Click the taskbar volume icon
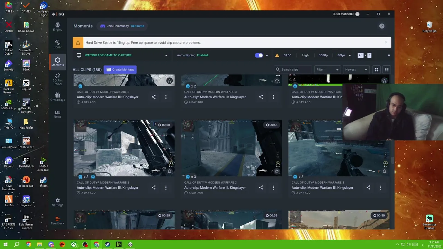443x249 pixels. coord(408,245)
